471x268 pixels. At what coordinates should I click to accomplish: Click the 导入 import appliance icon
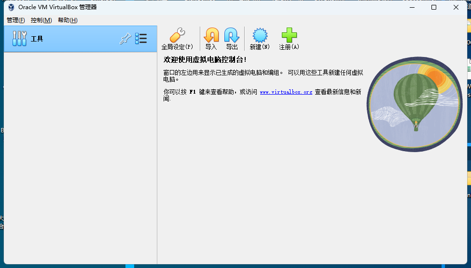click(211, 39)
